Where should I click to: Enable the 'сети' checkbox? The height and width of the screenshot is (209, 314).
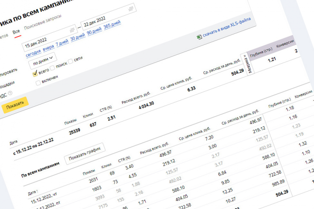71,61
